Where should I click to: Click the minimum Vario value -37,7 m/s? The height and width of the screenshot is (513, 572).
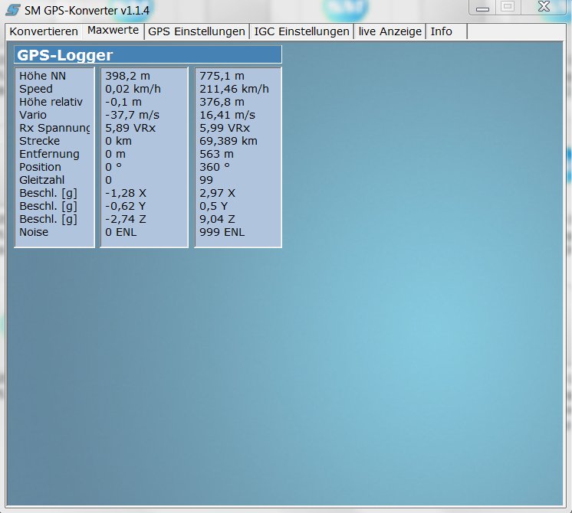[x=132, y=115]
